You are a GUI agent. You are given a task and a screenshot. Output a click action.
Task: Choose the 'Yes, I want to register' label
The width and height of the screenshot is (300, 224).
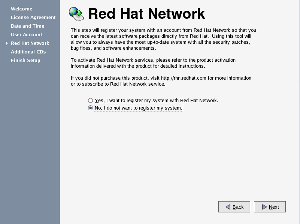[x=156, y=101]
